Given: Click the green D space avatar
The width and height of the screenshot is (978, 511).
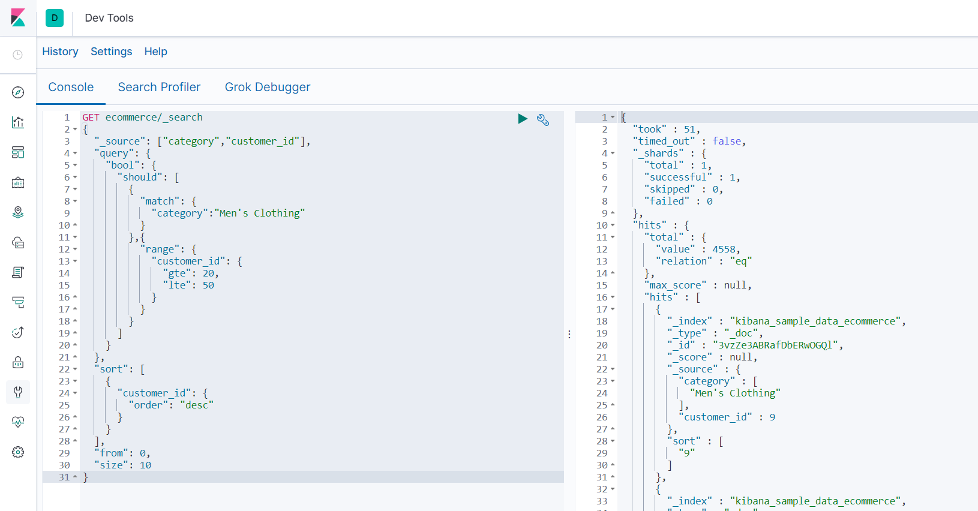Looking at the screenshot, I should [55, 18].
